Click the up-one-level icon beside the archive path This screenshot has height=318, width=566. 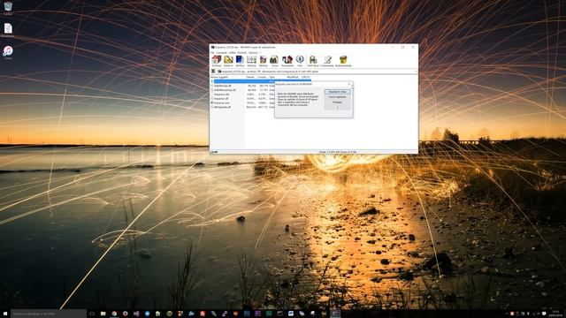(213, 72)
